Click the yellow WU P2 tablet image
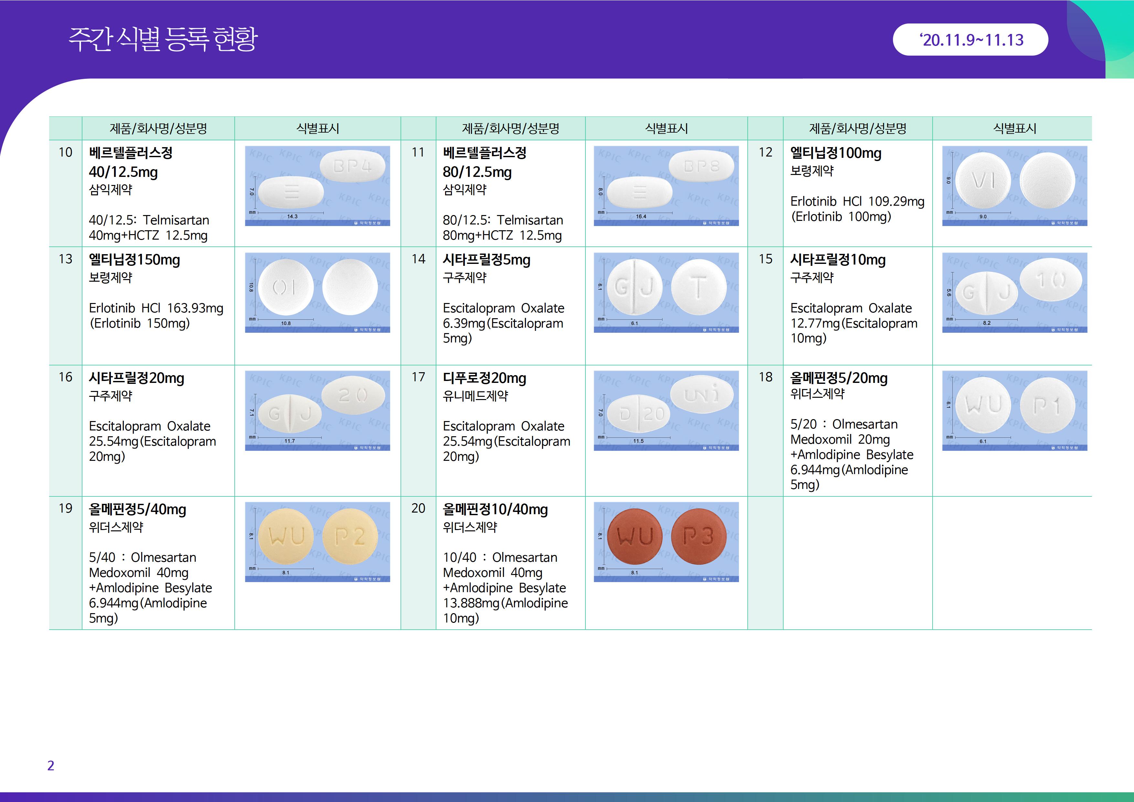The width and height of the screenshot is (1134, 802). point(317,542)
